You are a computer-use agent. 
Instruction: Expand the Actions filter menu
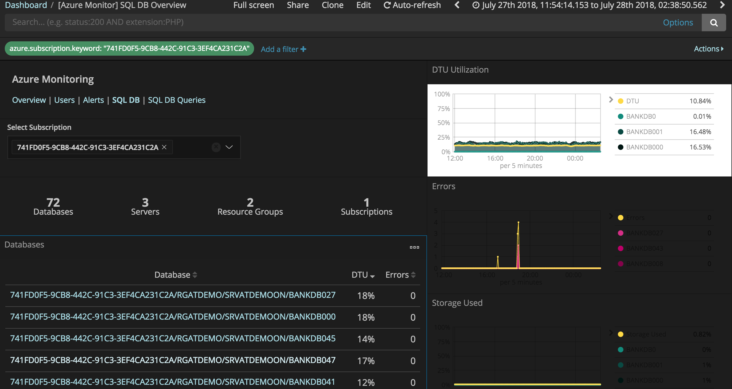(708, 49)
